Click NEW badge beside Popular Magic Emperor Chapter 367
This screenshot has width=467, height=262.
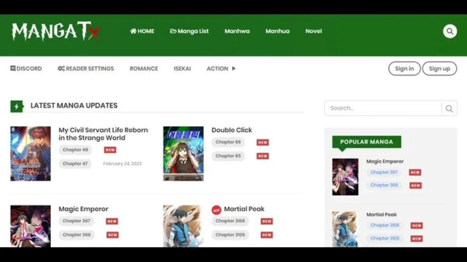pyautogui.click(x=415, y=172)
